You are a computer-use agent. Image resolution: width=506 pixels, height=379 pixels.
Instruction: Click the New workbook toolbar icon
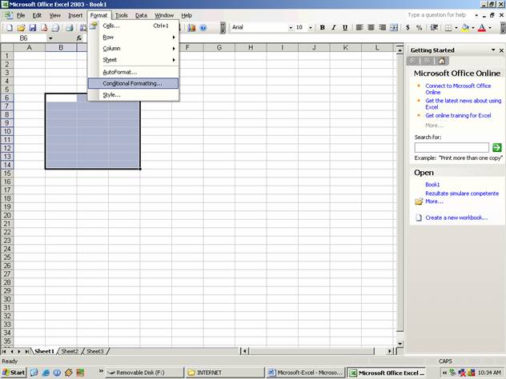point(10,28)
